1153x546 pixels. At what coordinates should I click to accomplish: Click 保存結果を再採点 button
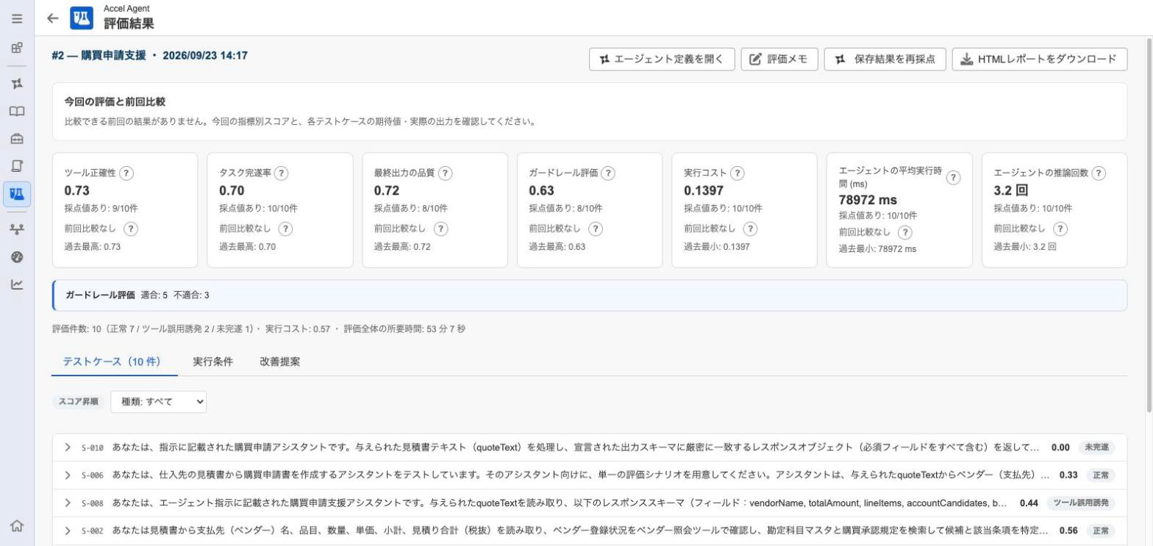[x=885, y=60]
